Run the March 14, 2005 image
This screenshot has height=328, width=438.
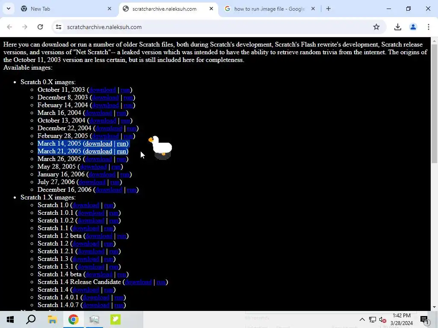(121, 143)
